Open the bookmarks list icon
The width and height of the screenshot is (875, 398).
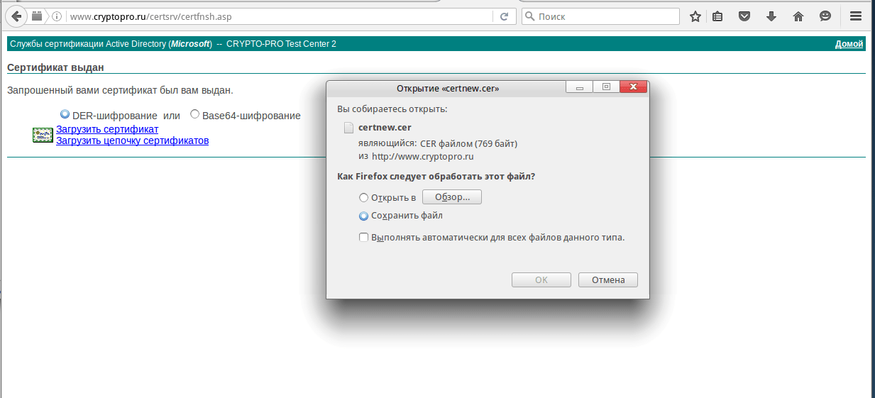click(x=718, y=16)
